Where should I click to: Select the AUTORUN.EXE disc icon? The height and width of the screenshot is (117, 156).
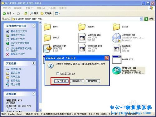pos(117,38)
